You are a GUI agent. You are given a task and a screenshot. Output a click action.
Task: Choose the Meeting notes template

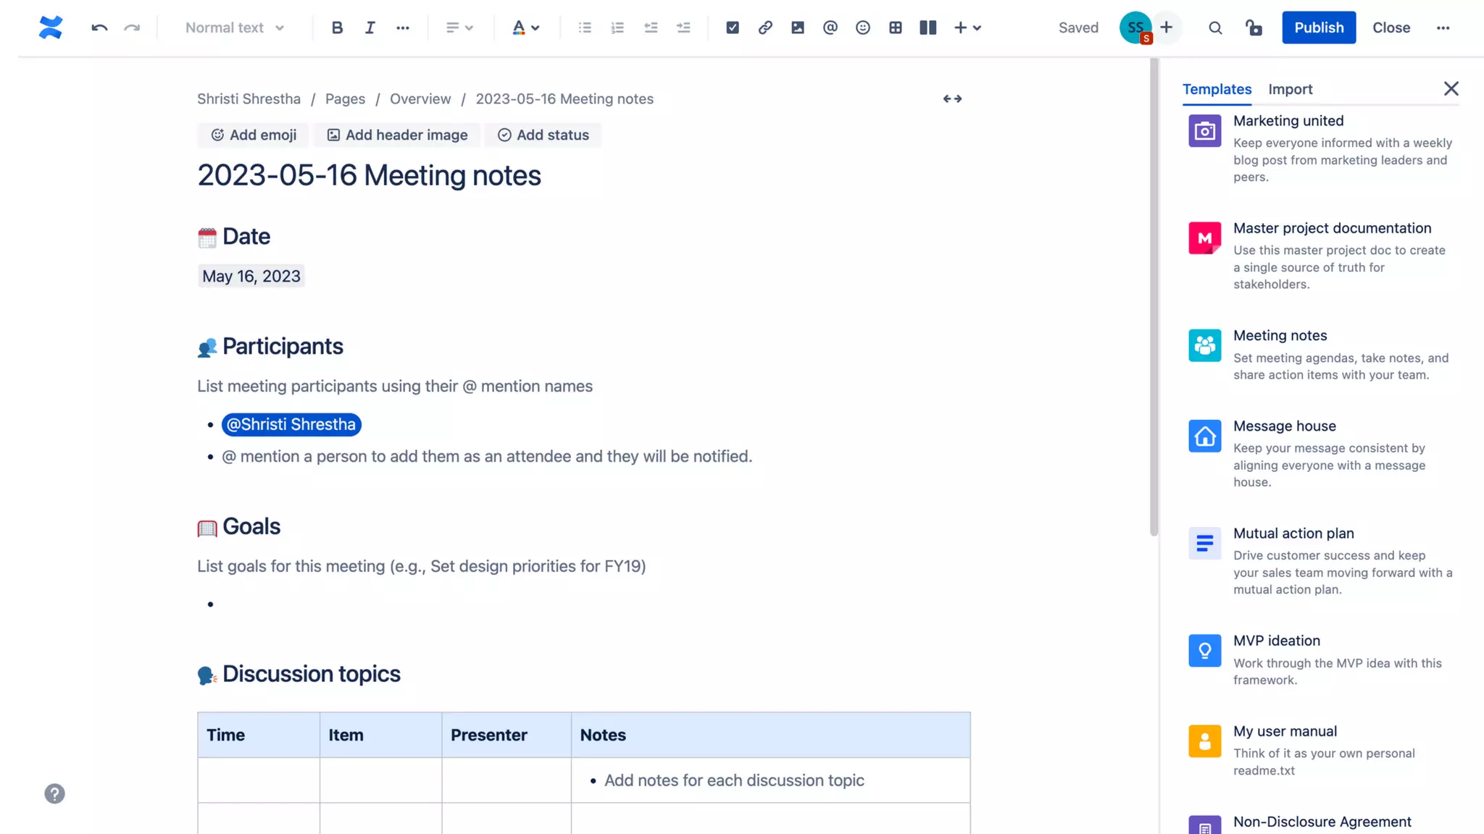[1280, 335]
